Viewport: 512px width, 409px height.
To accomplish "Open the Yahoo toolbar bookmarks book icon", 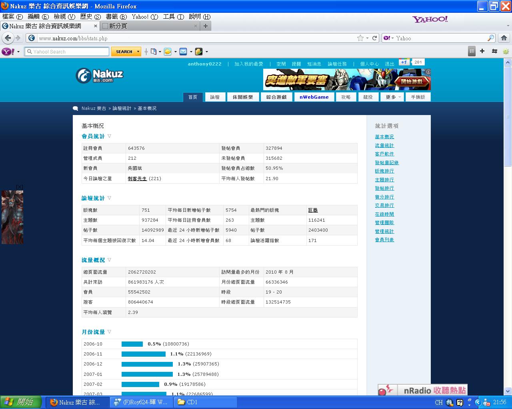I will click(x=153, y=52).
